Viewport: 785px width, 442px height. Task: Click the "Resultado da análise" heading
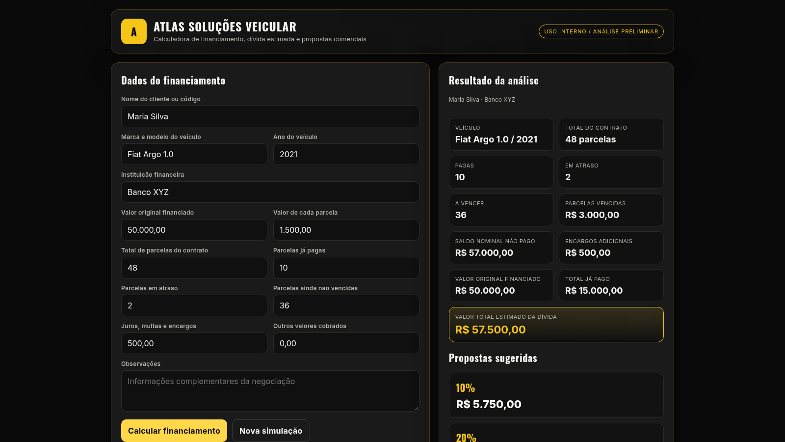[494, 81]
